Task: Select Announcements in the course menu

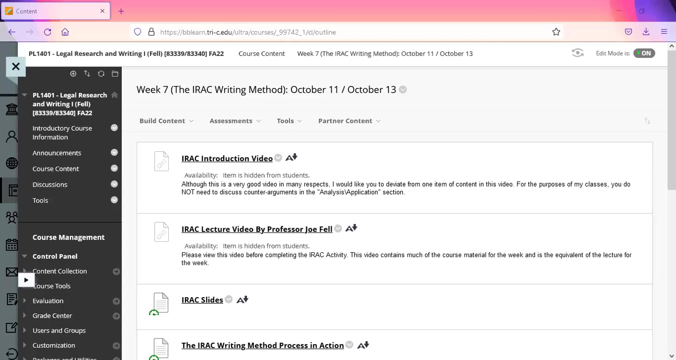Action: click(57, 153)
